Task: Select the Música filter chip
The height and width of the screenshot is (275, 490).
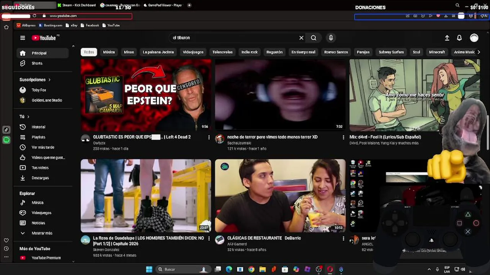Action: coord(109,52)
